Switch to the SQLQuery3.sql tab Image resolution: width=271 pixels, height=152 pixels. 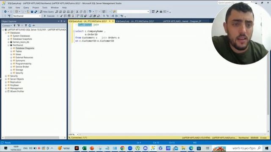pos(135,21)
